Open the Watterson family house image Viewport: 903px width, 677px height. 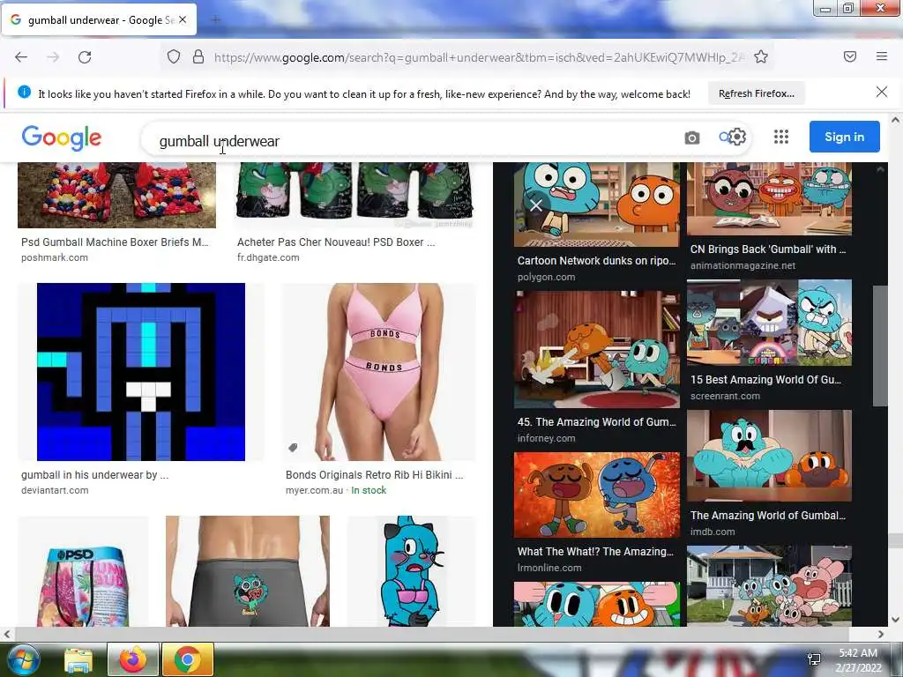pyautogui.click(x=769, y=586)
